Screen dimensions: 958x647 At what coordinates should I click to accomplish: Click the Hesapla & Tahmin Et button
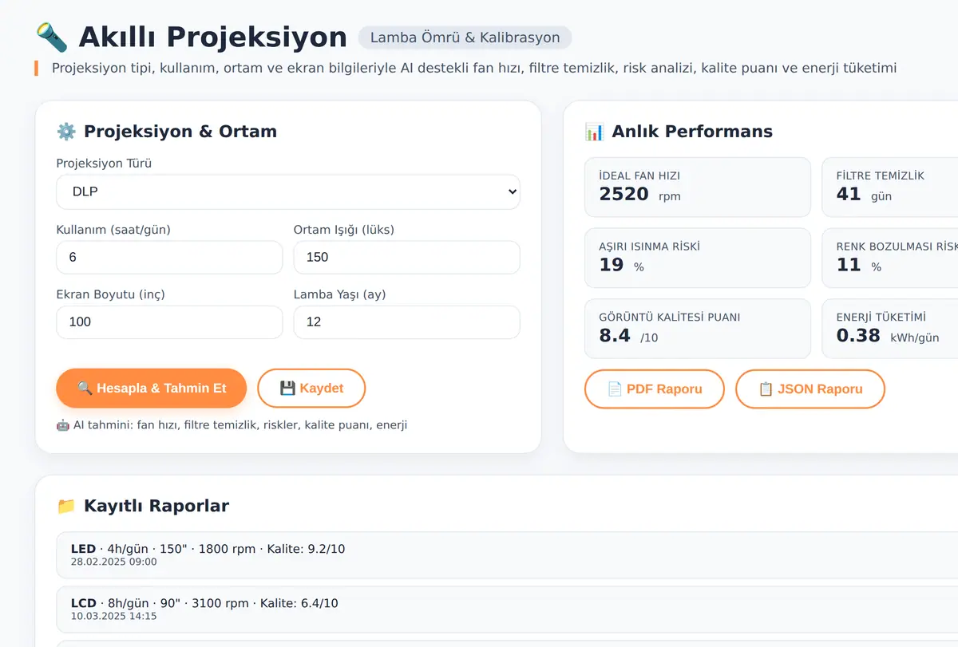point(152,389)
